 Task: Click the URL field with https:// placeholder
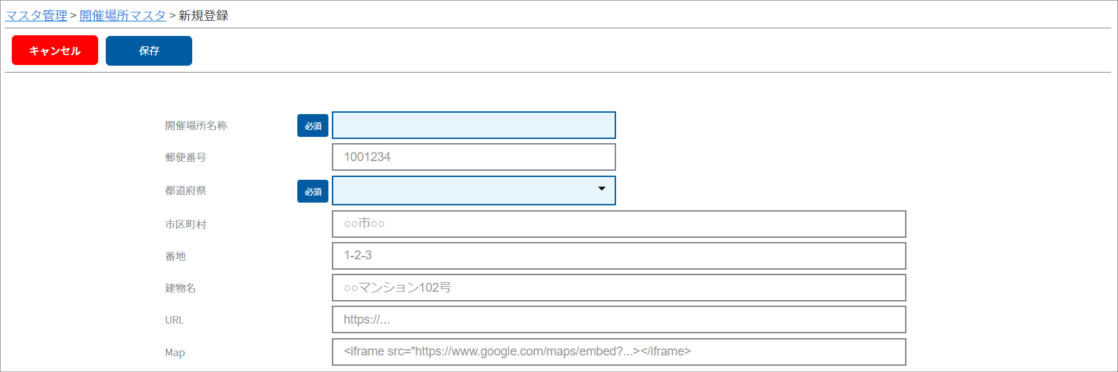click(x=619, y=319)
